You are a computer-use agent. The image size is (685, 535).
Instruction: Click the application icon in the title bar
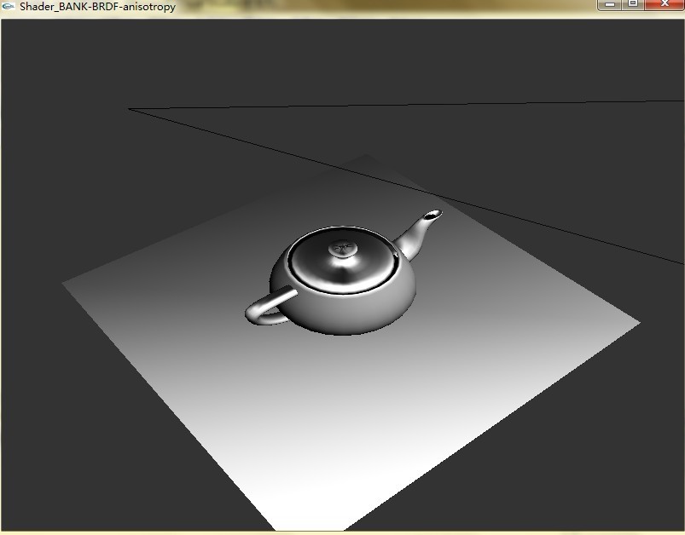tap(9, 7)
